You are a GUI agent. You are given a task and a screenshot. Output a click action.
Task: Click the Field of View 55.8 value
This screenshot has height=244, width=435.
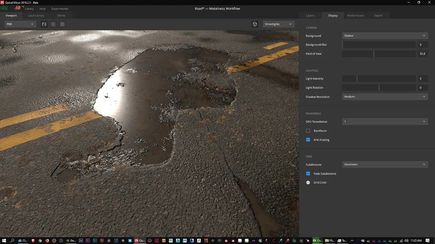point(422,54)
